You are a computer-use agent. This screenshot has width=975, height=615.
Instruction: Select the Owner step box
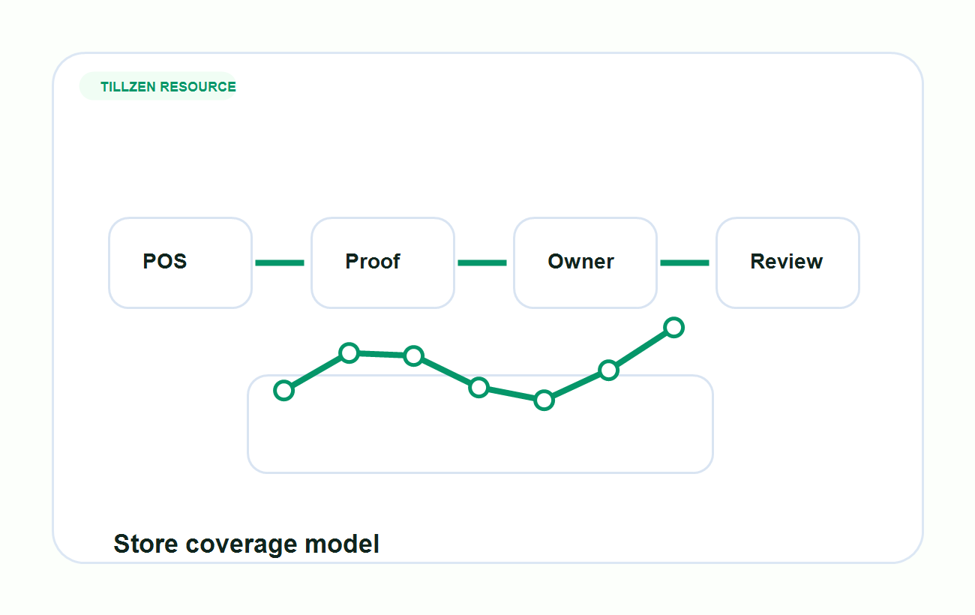pos(585,262)
